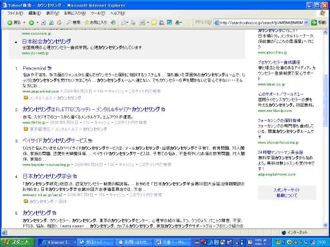Viewport: 330px width, 247px height.
Task: Click the スタート Start button
Action: [17, 242]
